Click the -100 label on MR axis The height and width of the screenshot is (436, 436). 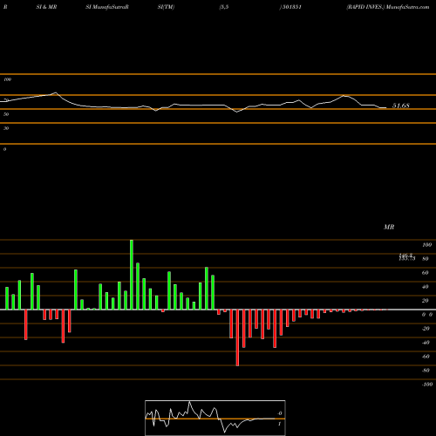pyautogui.click(x=427, y=385)
